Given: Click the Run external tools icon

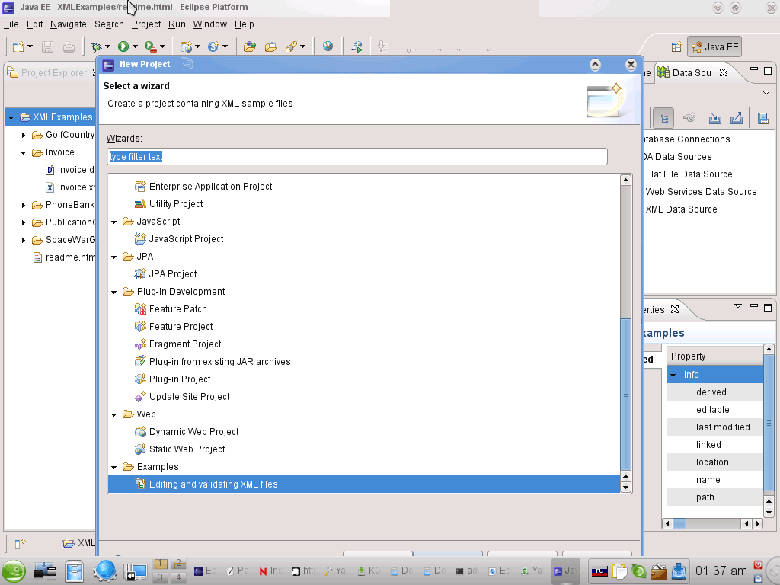Looking at the screenshot, I should [150, 46].
